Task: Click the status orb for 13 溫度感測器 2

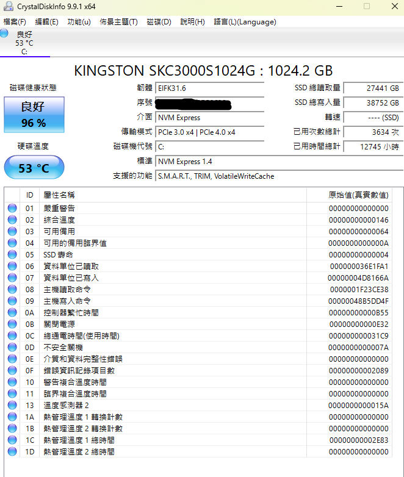Action: [x=12, y=405]
